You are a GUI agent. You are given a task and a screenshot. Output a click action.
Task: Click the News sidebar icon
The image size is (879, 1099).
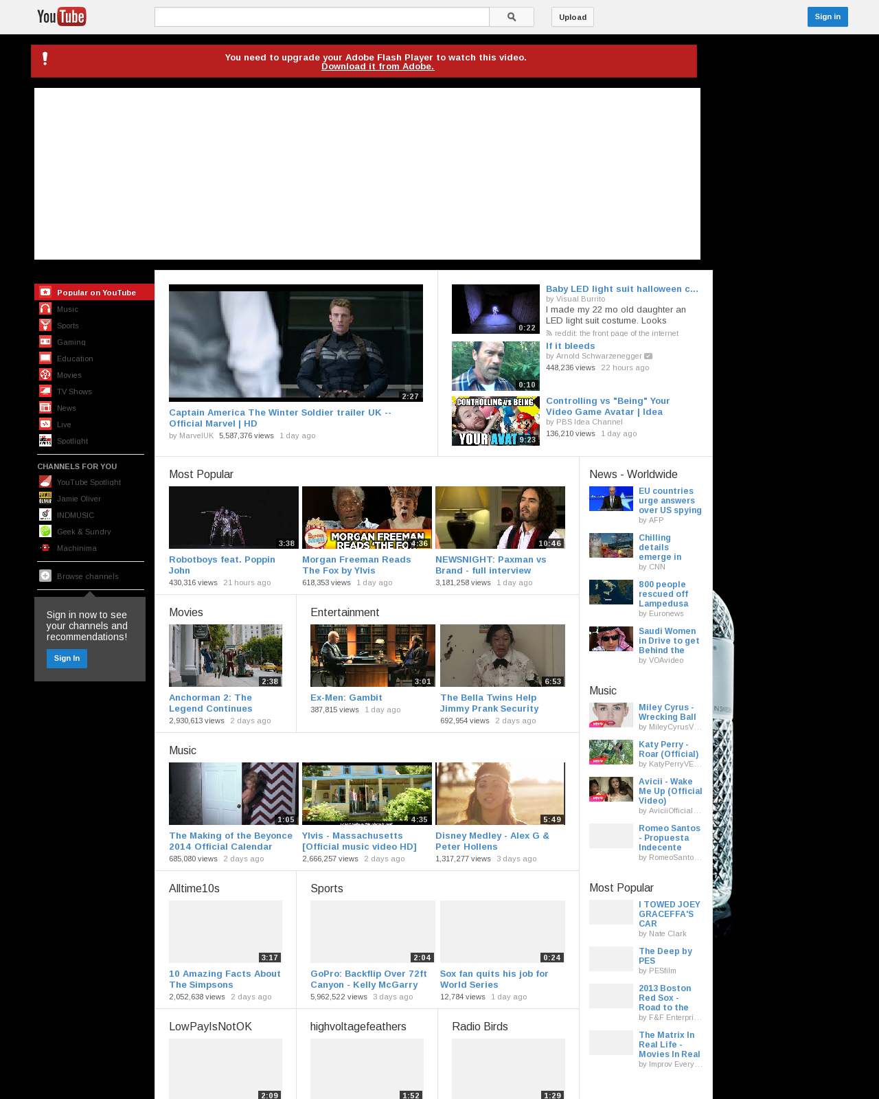45,407
